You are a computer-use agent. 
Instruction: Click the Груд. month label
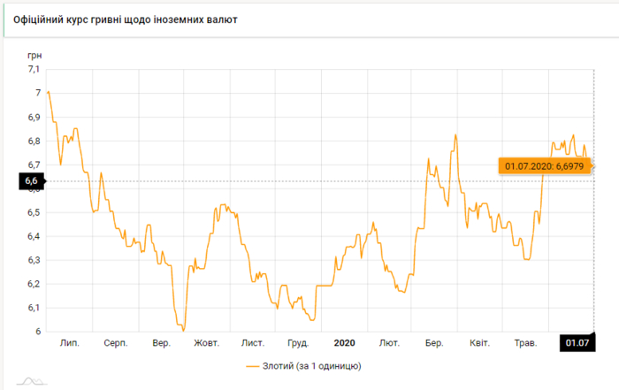pos(298,342)
